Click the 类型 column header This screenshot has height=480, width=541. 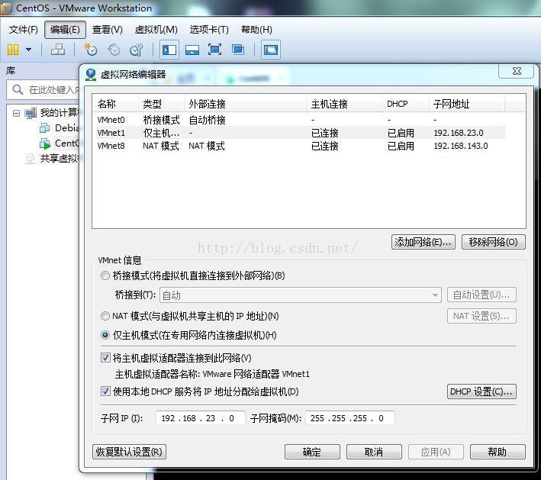162,104
